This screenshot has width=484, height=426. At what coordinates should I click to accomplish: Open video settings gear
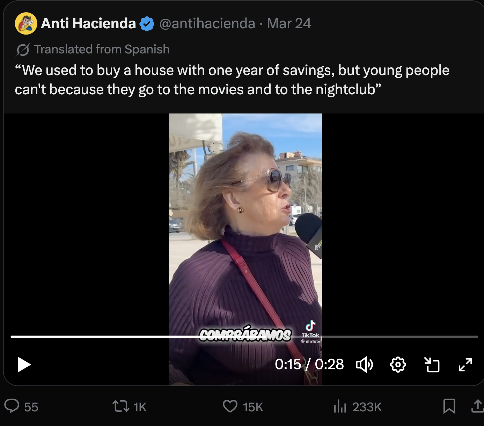point(398,365)
